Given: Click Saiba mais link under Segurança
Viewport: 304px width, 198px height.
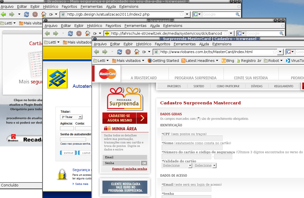Looking at the screenshot, I should point(82,184).
